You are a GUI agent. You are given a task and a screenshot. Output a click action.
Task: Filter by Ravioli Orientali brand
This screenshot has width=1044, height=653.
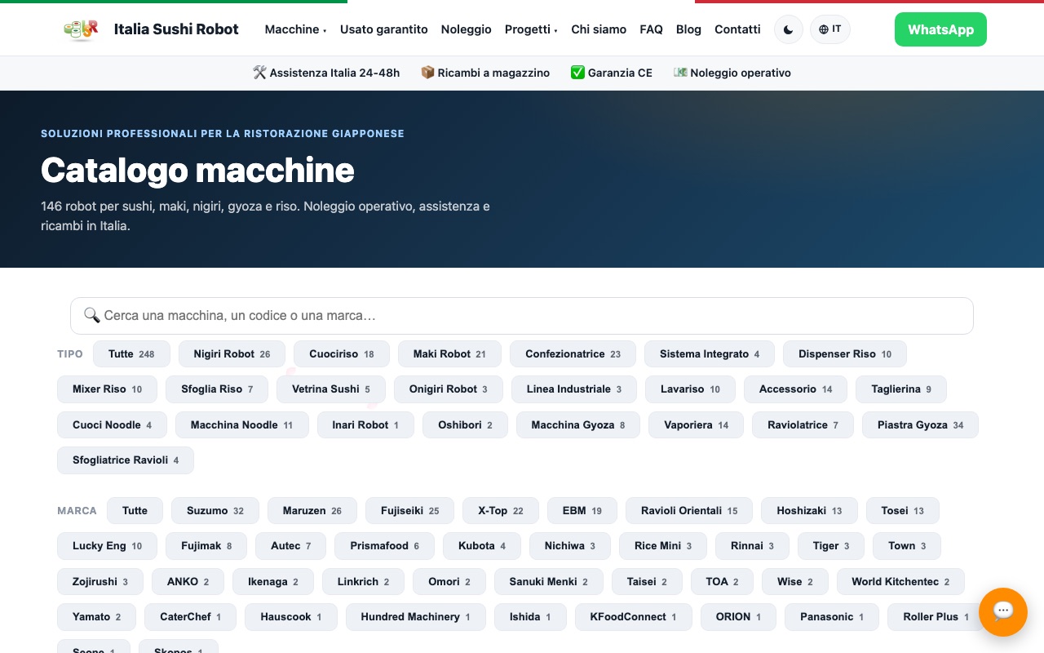[x=689, y=511]
